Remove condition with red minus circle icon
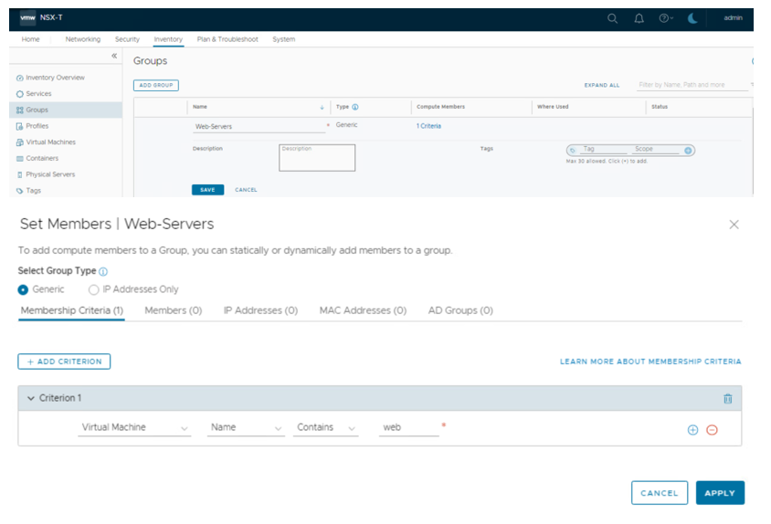Screen dimensions: 771x524 click(712, 429)
